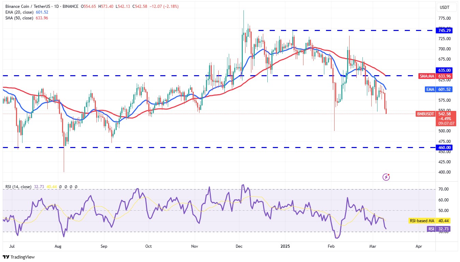Click the 700.00 price axis label

445,49
